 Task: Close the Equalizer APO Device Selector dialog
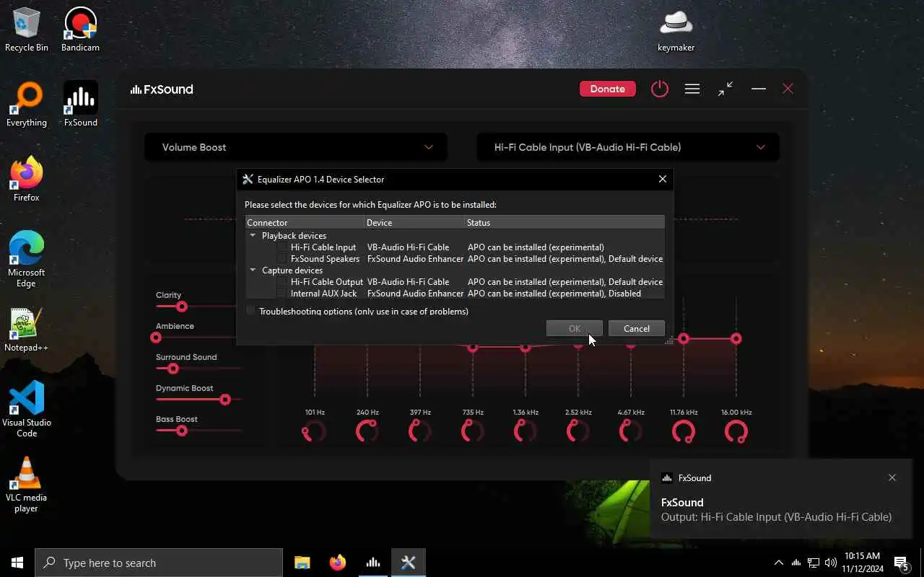(662, 179)
